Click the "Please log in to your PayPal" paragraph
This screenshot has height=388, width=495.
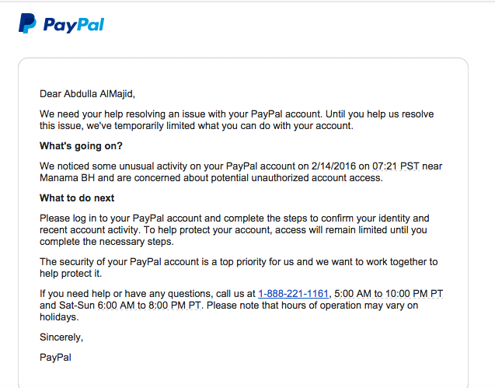[234, 229]
